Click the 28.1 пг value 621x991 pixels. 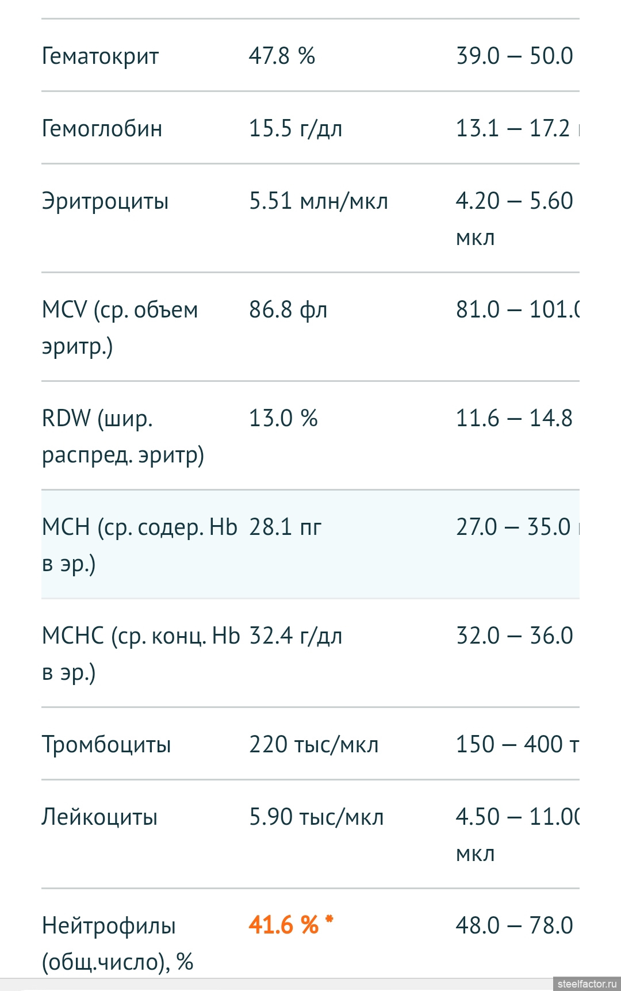click(285, 527)
